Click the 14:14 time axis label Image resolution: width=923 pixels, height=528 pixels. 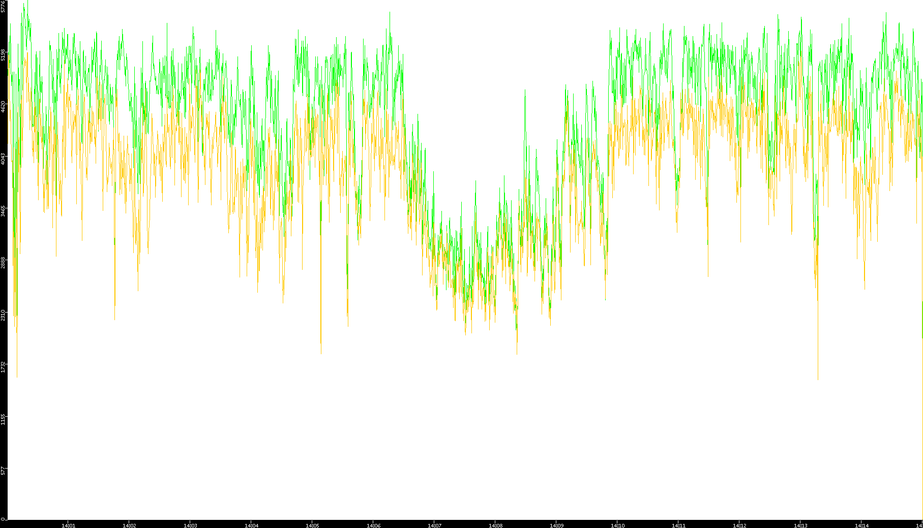point(861,525)
